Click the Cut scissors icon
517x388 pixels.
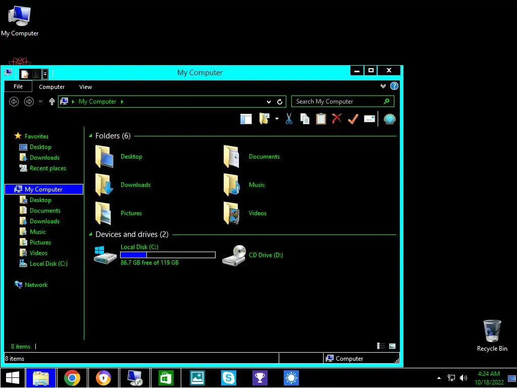289,119
